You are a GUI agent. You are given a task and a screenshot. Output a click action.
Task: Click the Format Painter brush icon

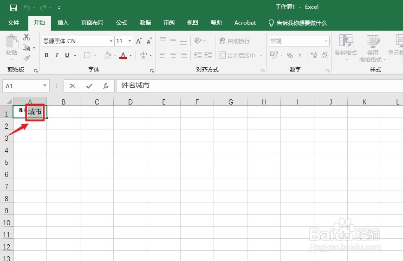pyautogui.click(x=26, y=58)
